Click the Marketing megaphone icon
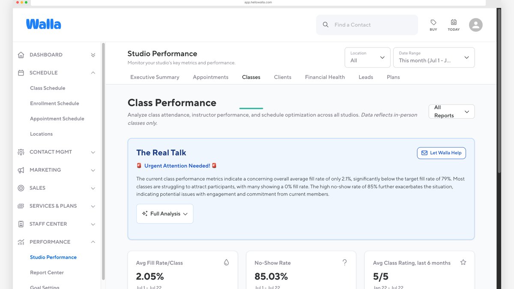Image resolution: width=514 pixels, height=289 pixels. (x=21, y=170)
